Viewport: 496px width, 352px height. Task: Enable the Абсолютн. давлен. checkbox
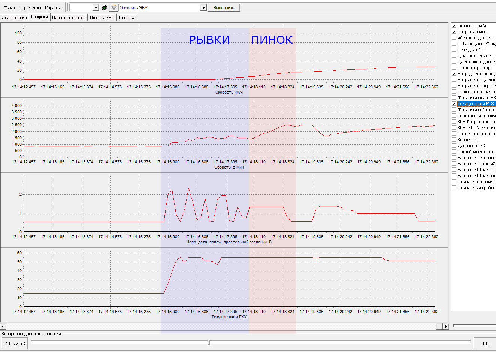[x=454, y=38]
